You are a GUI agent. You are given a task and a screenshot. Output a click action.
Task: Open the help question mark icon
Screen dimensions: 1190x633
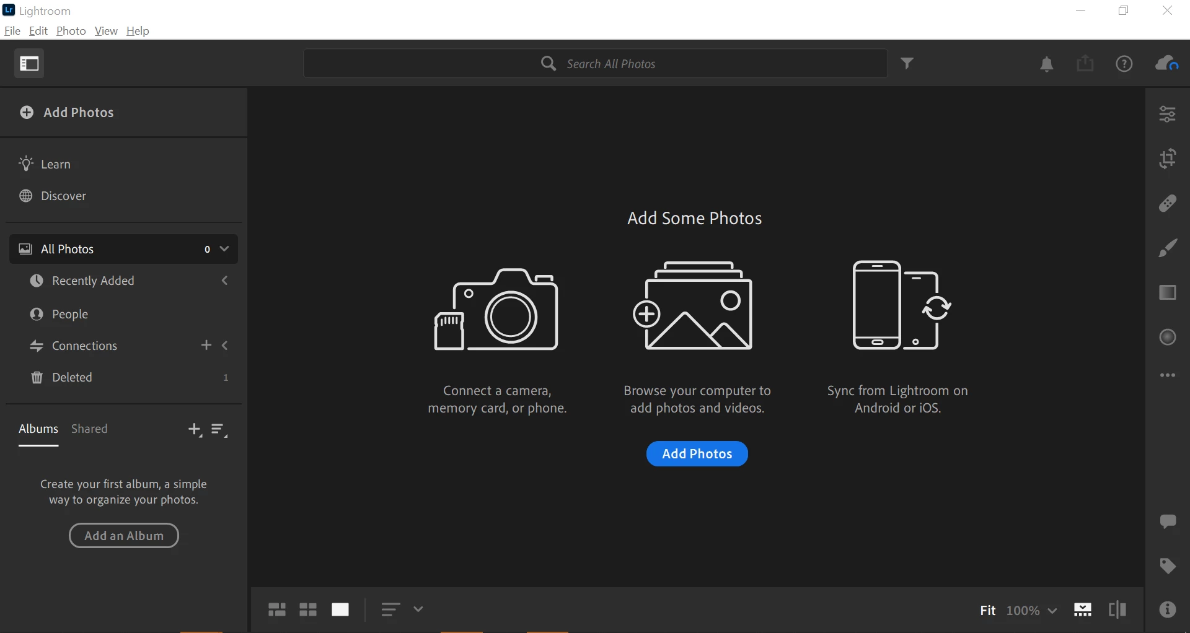(1124, 64)
